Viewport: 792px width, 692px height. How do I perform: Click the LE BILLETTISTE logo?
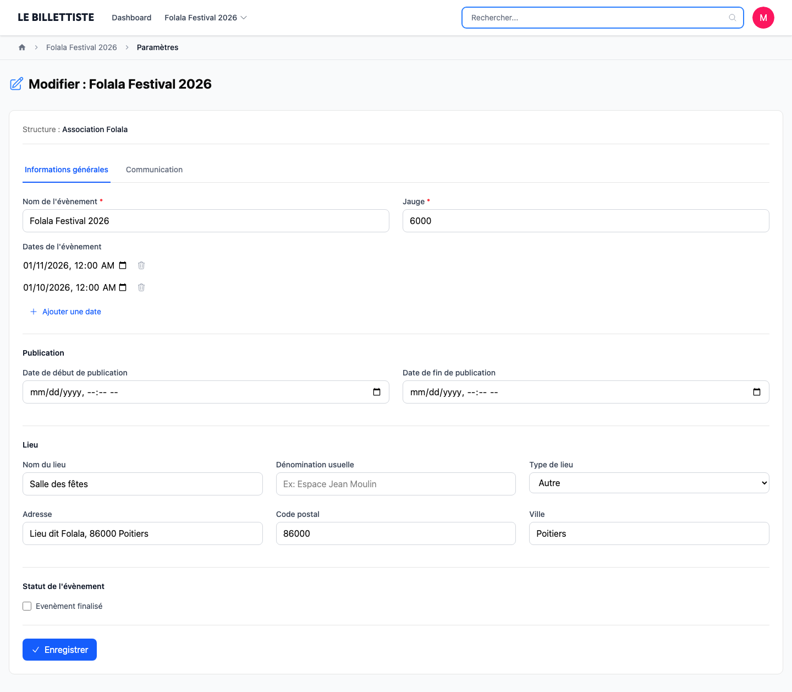point(56,18)
